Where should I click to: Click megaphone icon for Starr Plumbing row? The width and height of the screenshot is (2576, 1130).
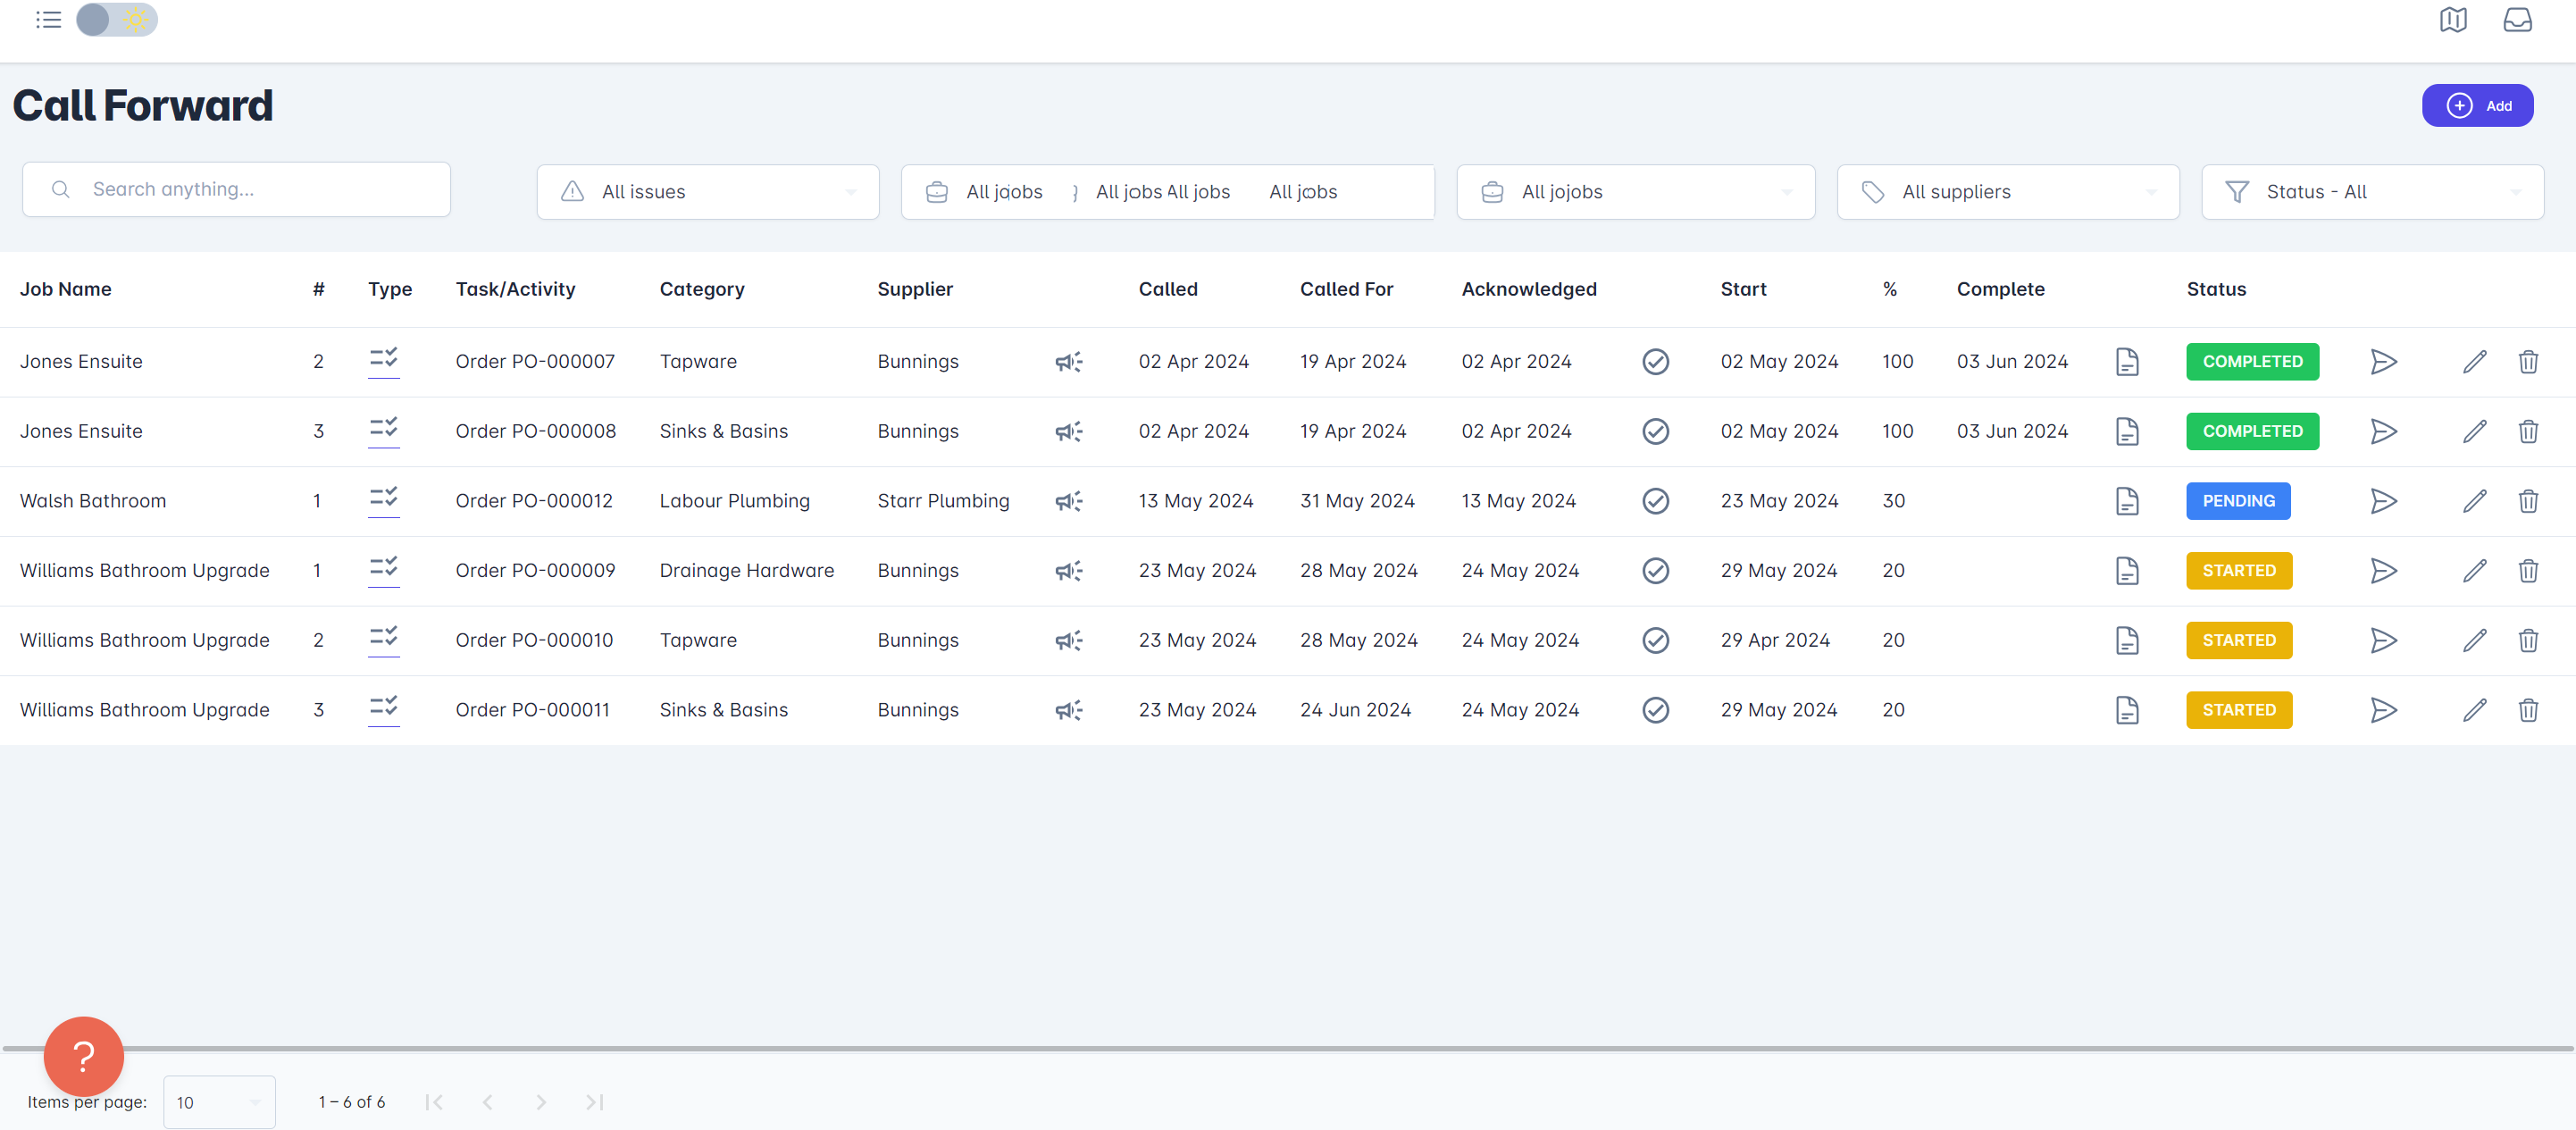click(x=1068, y=501)
